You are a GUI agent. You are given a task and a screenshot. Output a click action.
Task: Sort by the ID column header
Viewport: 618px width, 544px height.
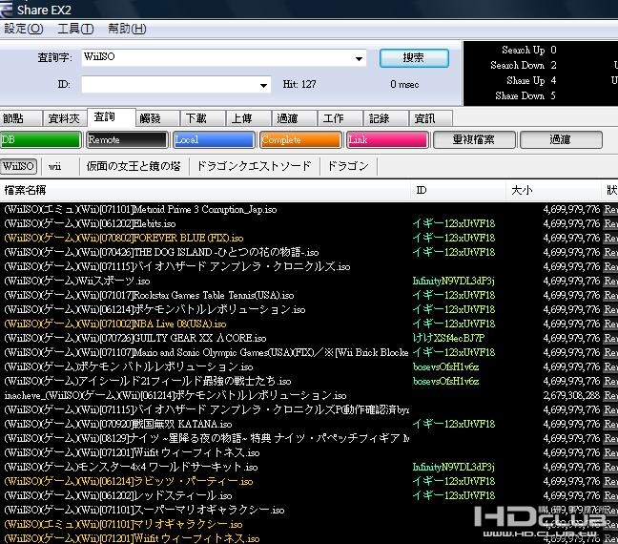pos(459,191)
